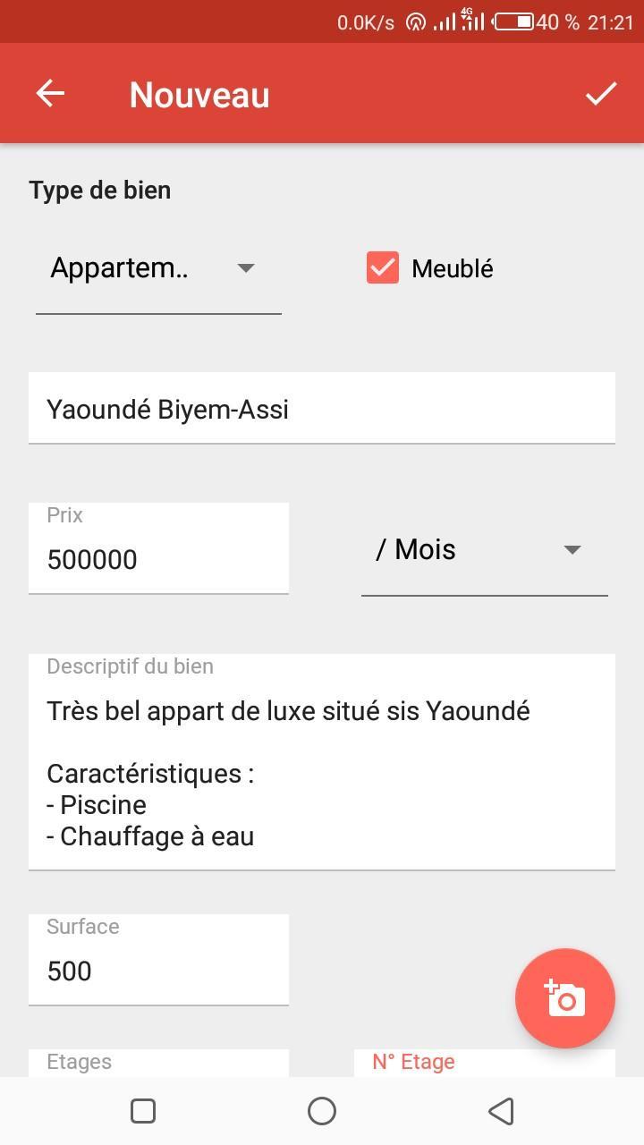Confirm with the checkmark icon
The height and width of the screenshot is (1145, 644).
pyautogui.click(x=601, y=93)
